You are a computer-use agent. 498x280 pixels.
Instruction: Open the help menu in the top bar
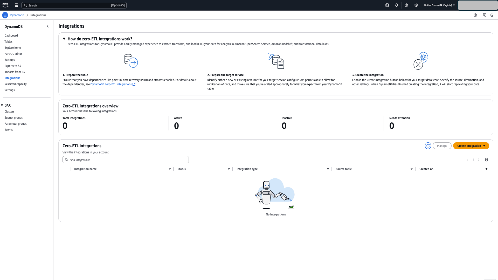(406, 5)
